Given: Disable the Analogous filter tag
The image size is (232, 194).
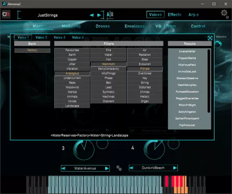Looking at the screenshot, I should tap(72, 73).
